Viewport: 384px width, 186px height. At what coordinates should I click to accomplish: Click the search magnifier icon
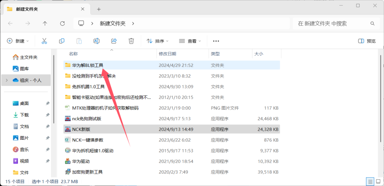372,24
